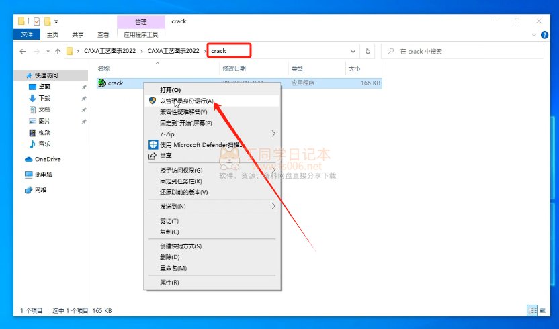Unpin 文档 via its pin icon
559x329 pixels.
(x=84, y=110)
